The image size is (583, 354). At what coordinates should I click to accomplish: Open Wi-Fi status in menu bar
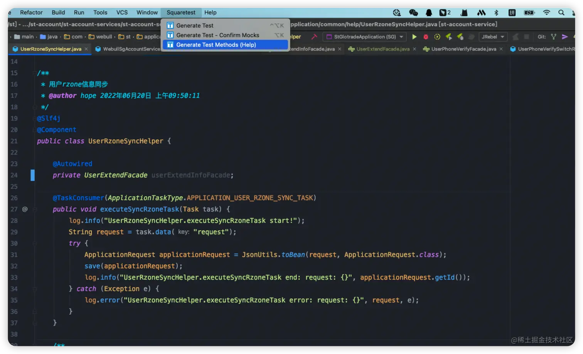(546, 13)
